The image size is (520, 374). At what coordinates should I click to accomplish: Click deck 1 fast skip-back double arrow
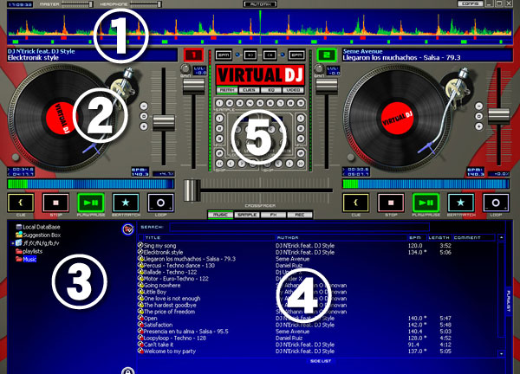219,164
